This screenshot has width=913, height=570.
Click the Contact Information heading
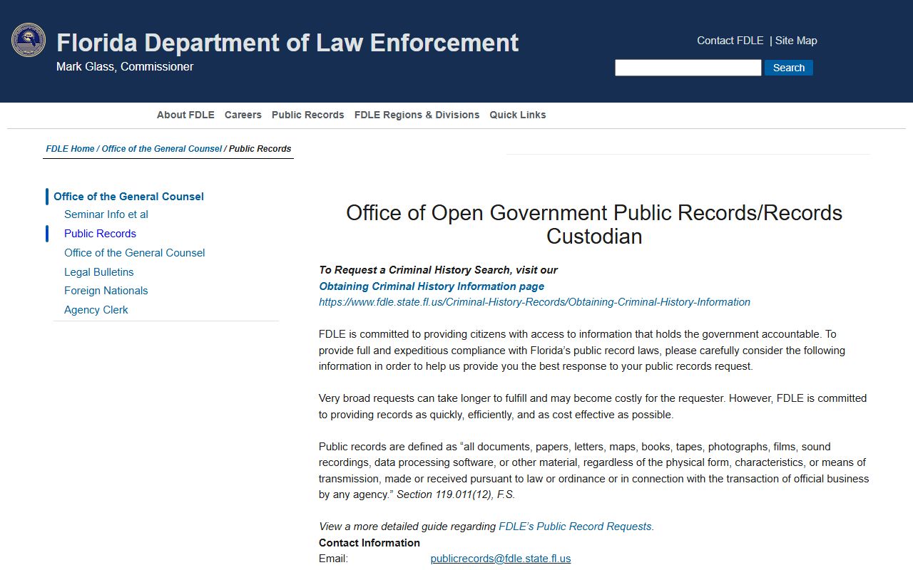click(369, 543)
